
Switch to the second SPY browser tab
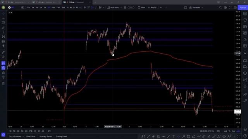(x=46, y=2)
